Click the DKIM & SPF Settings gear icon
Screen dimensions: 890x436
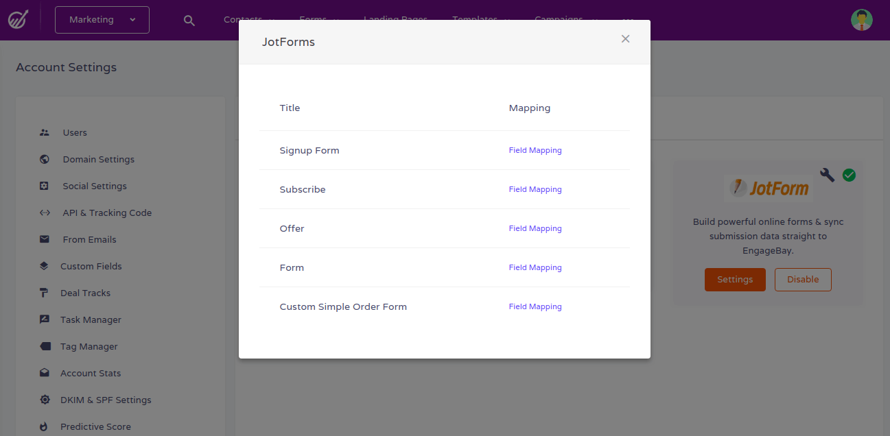45,400
